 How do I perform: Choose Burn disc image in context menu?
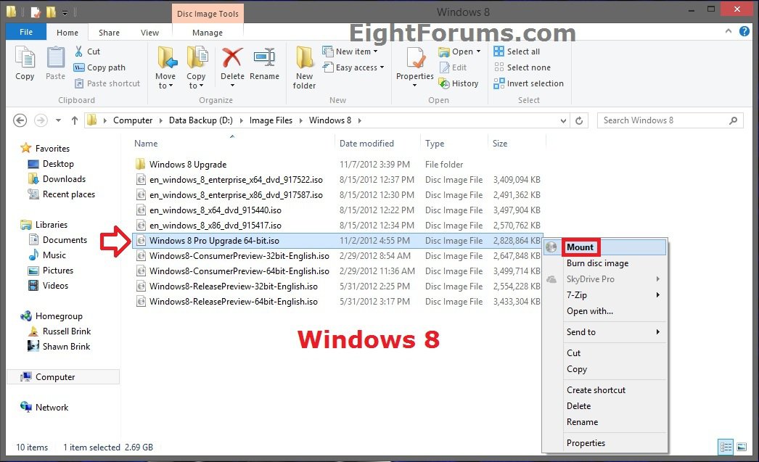coord(604,263)
